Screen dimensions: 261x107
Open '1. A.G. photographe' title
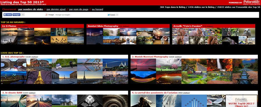click(13, 57)
